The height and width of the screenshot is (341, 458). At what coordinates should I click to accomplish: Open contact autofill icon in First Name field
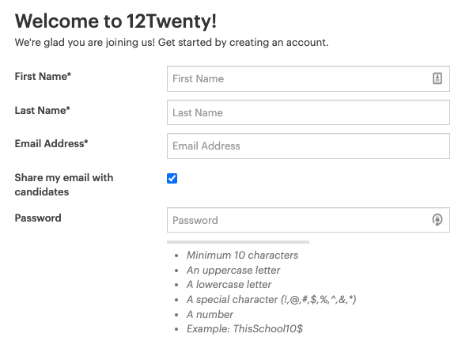437,78
